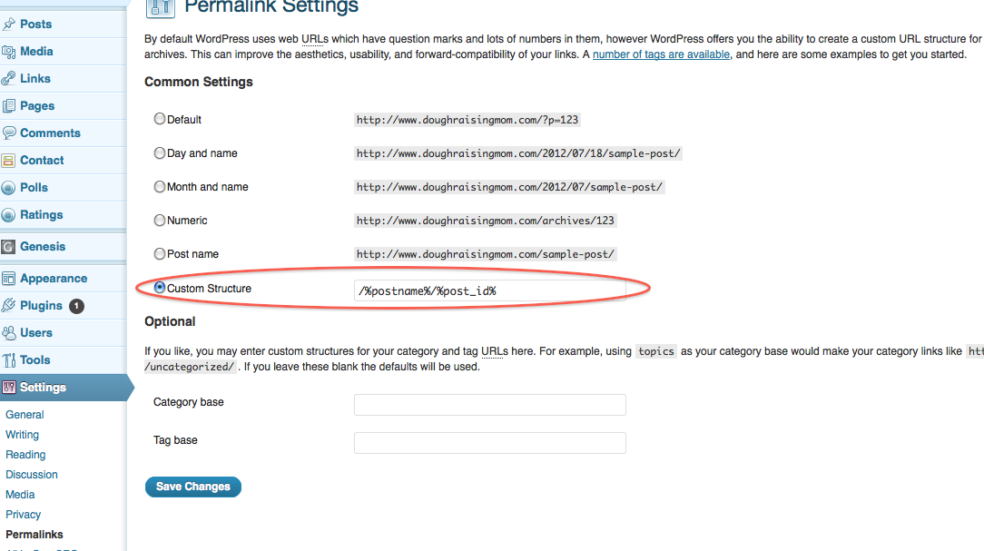Open the Comments menu
The width and height of the screenshot is (984, 551).
(x=50, y=133)
